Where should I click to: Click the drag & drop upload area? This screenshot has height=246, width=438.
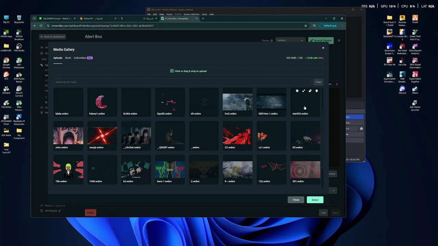coord(188,71)
